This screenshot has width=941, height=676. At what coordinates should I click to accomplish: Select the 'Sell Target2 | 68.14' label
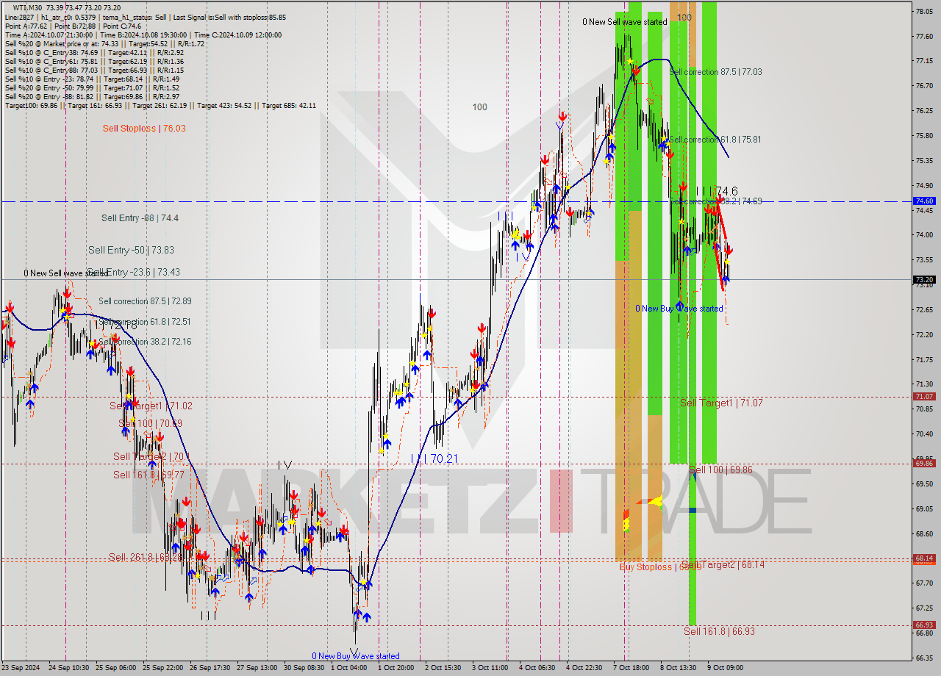(723, 564)
